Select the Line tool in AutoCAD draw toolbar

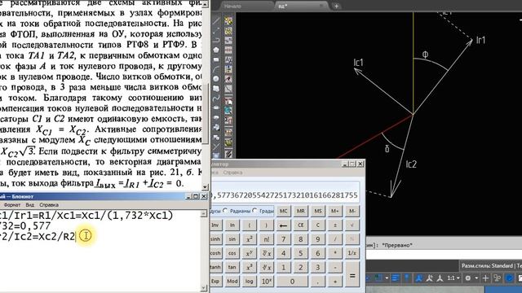(216, 20)
